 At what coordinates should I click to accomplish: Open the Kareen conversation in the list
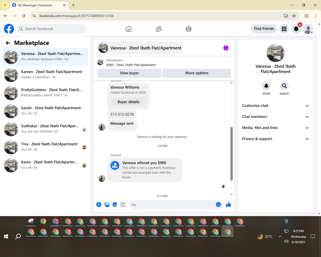click(x=45, y=75)
